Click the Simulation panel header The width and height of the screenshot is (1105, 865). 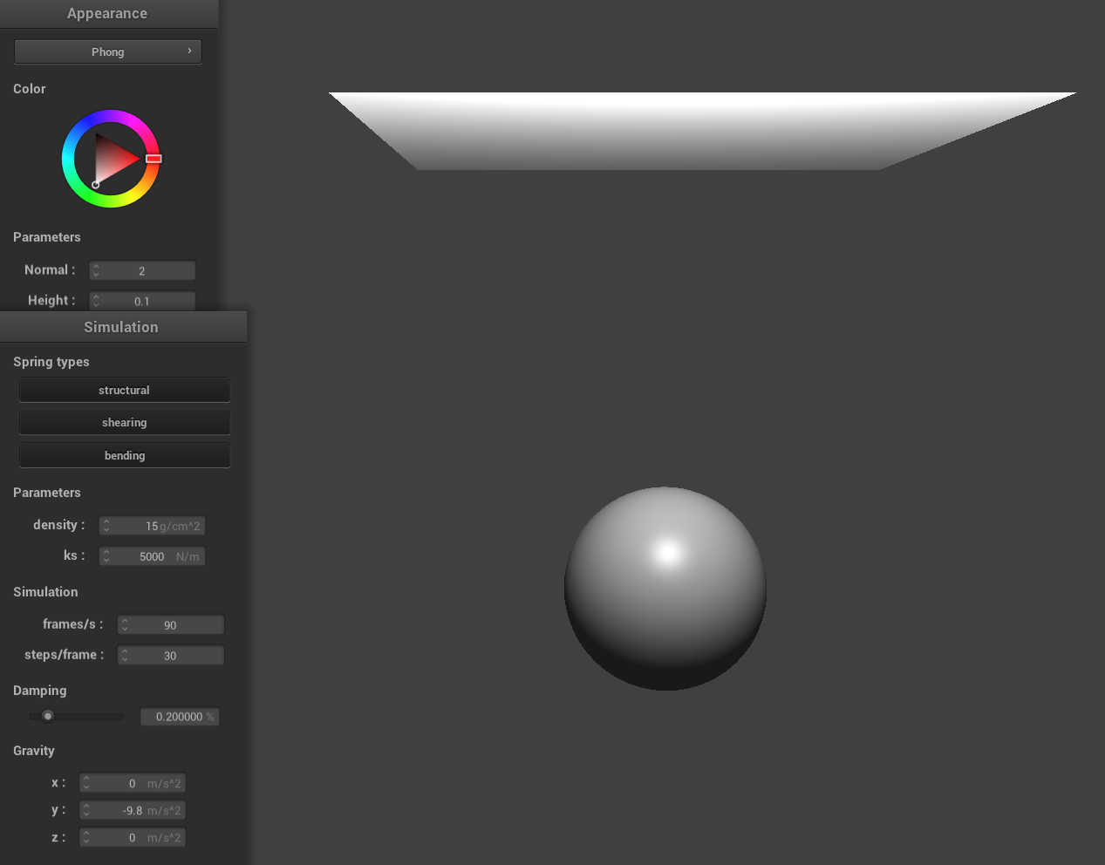121,327
